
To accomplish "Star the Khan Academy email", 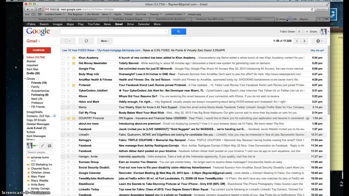I will 68,58.
